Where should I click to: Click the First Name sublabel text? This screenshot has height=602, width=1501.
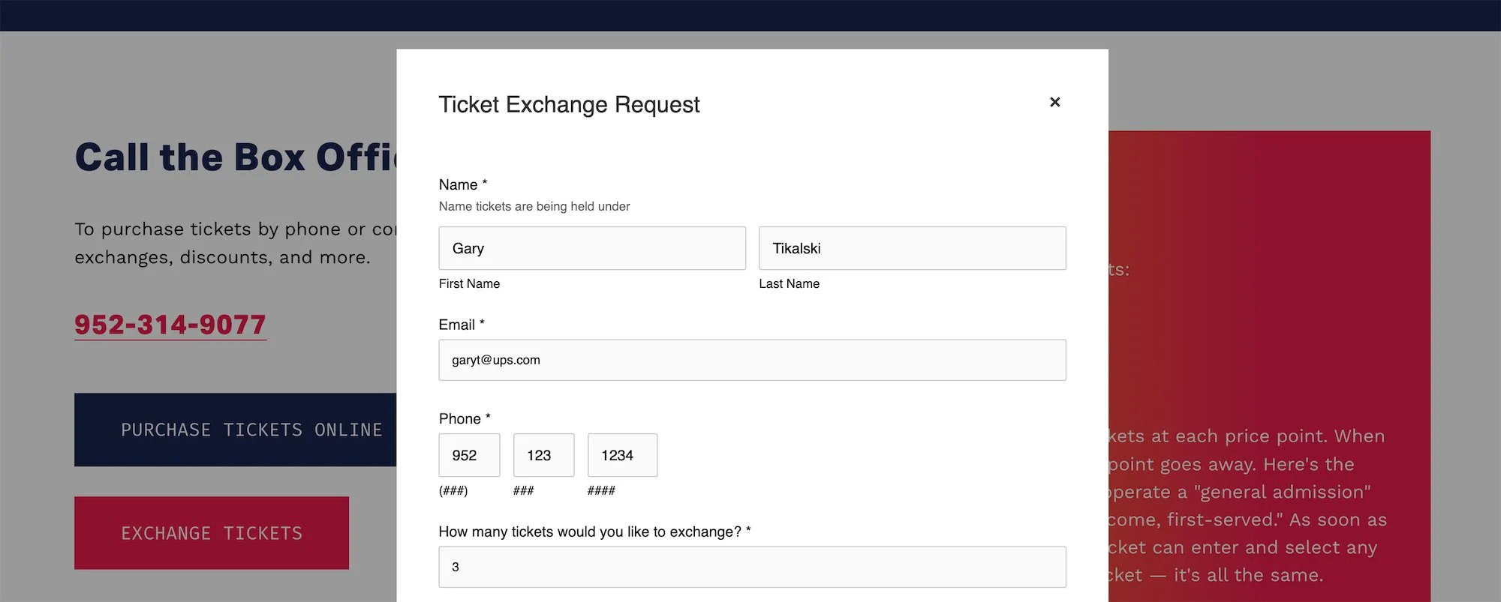click(469, 283)
